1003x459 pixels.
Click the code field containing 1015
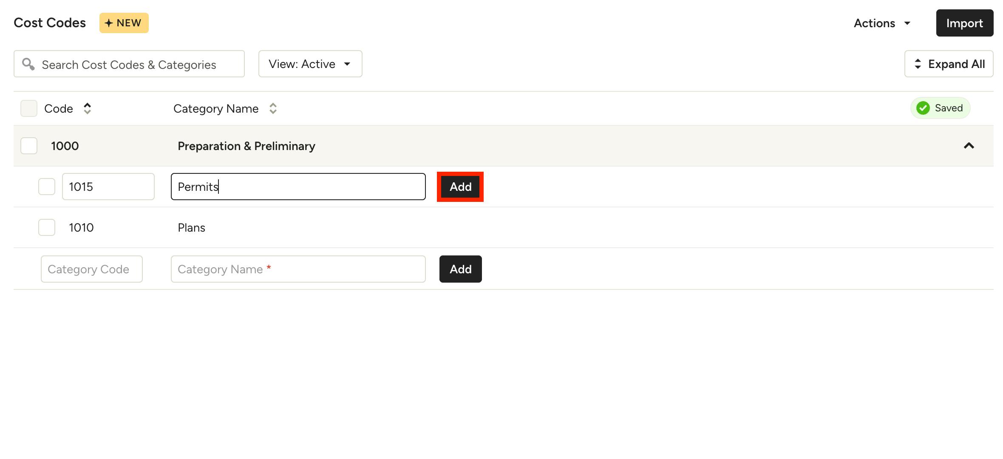point(108,187)
